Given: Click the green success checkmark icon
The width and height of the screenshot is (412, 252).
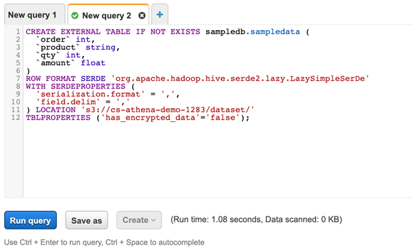Looking at the screenshot, I should pos(75,16).
